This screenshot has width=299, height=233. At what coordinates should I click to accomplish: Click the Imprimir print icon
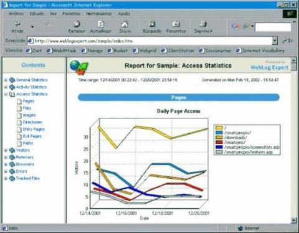click(203, 24)
